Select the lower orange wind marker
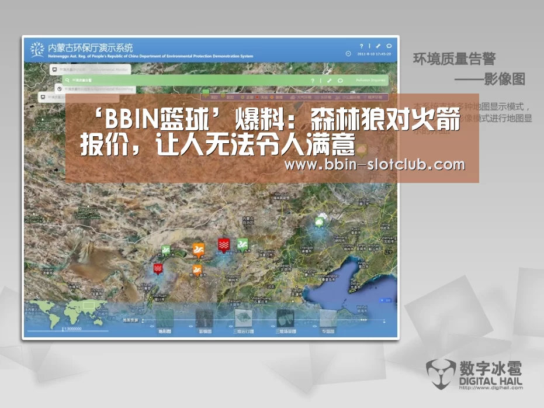Screen dimensions: 544x408 pyautogui.click(x=197, y=270)
